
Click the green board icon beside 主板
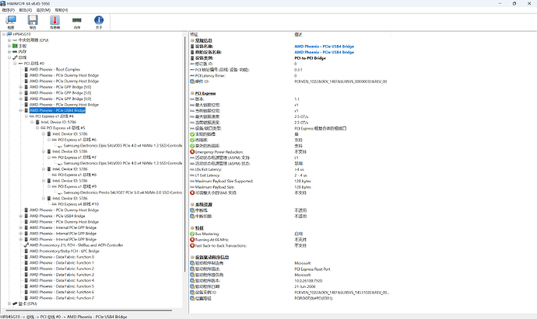tap(15, 46)
